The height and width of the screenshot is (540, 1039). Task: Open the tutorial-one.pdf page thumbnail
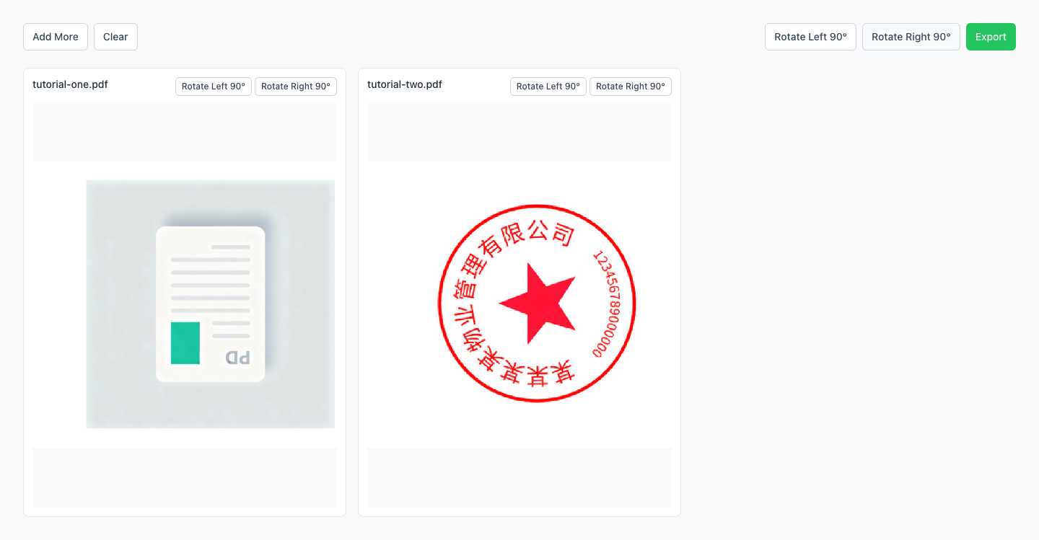(210, 304)
